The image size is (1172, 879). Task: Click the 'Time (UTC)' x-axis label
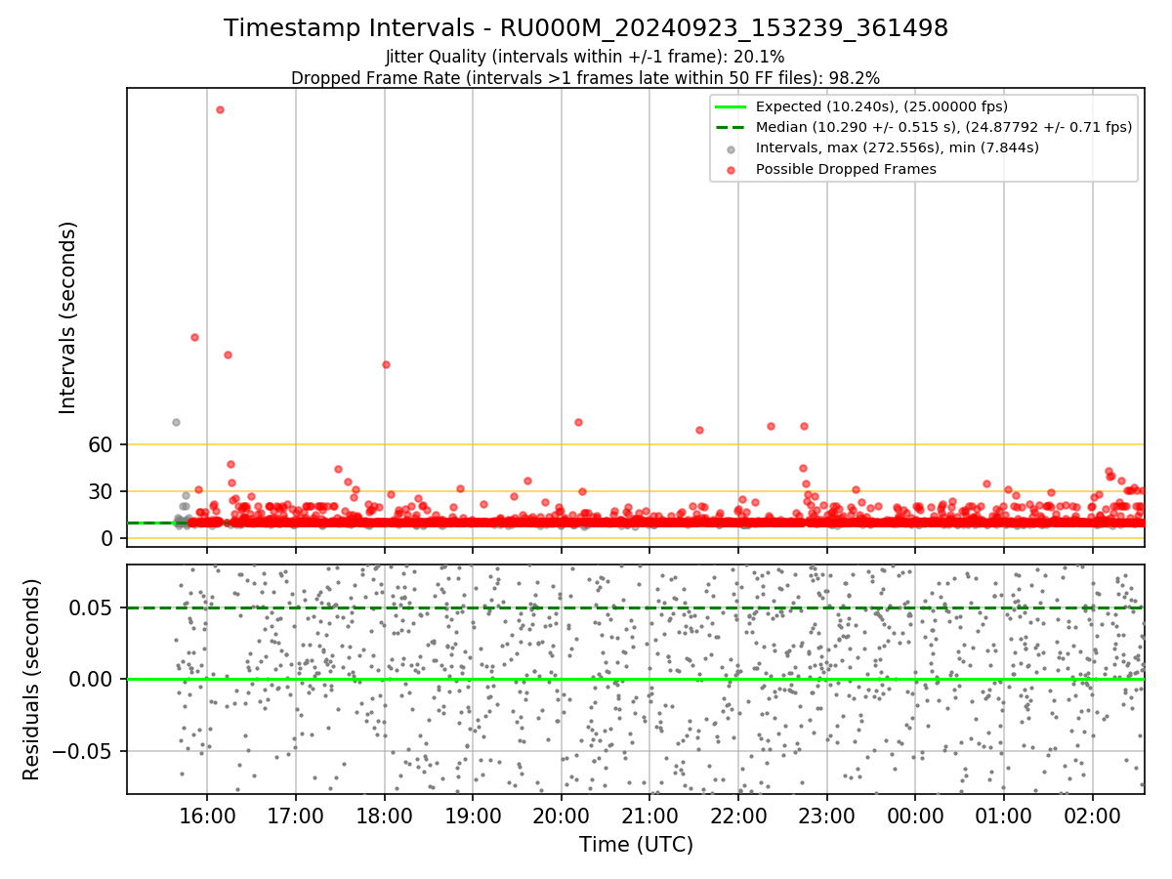(636, 845)
